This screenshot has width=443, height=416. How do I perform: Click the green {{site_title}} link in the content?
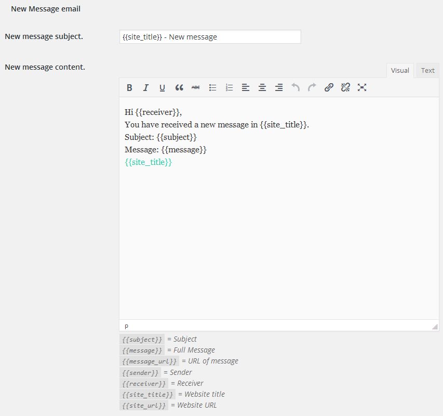point(148,162)
